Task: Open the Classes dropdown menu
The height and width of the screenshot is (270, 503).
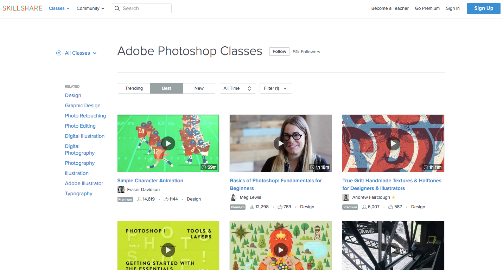Action: tap(59, 8)
